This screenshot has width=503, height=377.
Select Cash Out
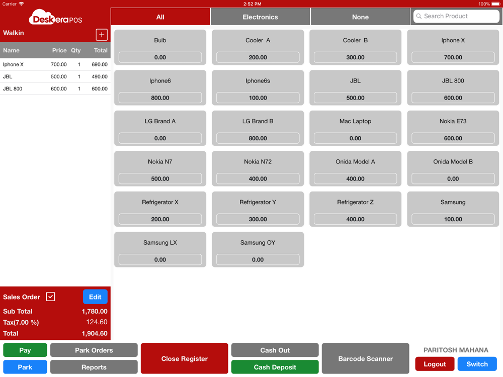[x=275, y=350]
